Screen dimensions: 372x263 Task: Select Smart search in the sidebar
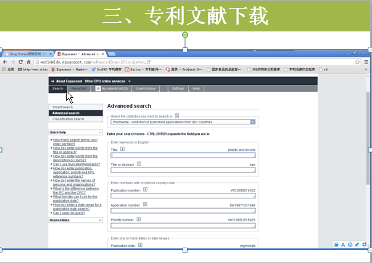click(x=76, y=107)
